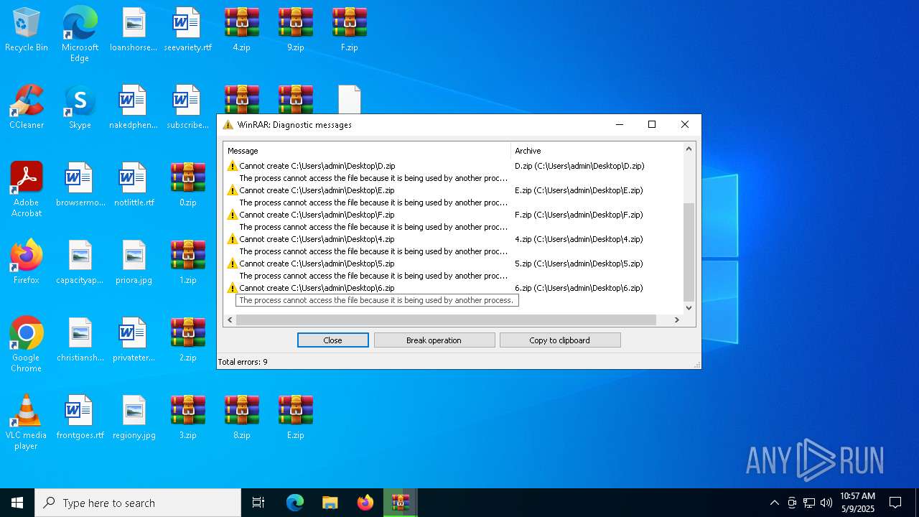The width and height of the screenshot is (919, 517).
Task: Open the Windows Start menu
Action: tap(17, 503)
